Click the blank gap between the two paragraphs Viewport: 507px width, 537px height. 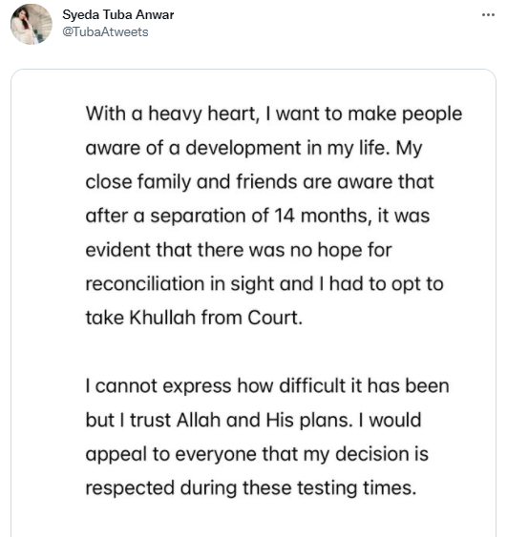click(x=253, y=352)
